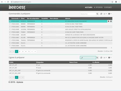Open the A propos menu item
This screenshot has width=121, height=91.
coord(98,7)
